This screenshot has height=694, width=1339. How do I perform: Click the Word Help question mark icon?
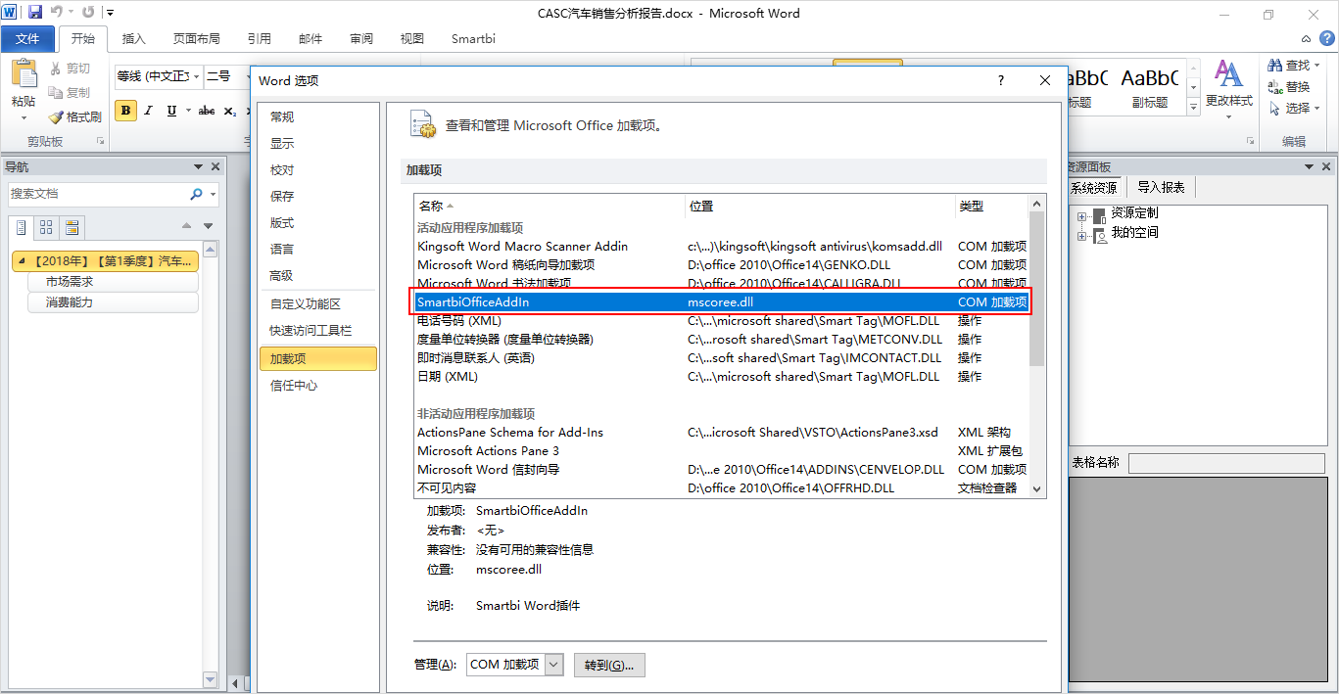tap(1327, 38)
